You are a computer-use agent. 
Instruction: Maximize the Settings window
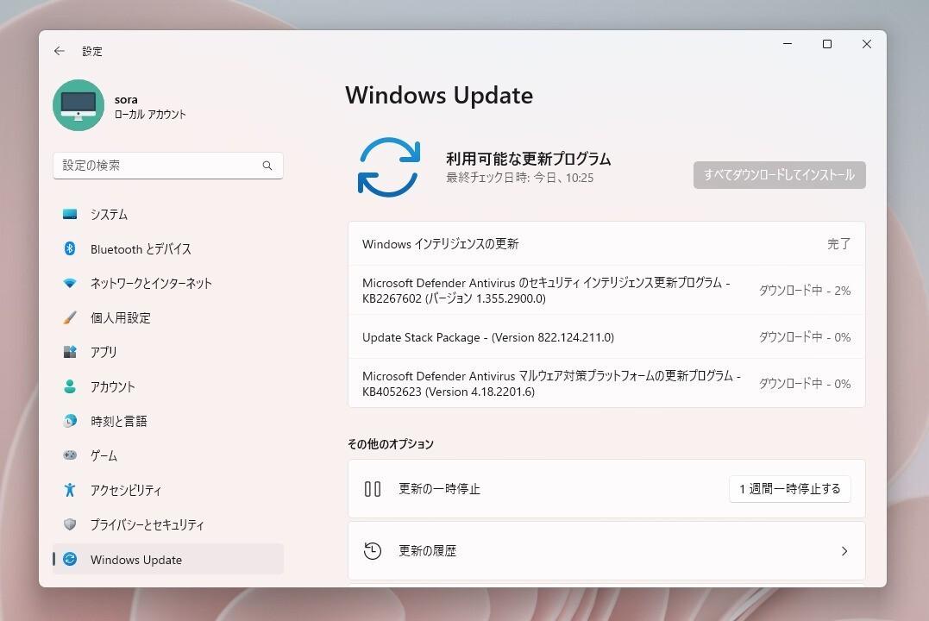point(827,44)
